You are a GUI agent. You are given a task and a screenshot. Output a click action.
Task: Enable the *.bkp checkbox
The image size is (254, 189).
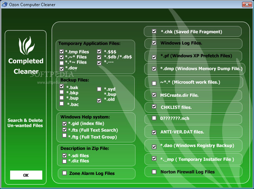61,92
